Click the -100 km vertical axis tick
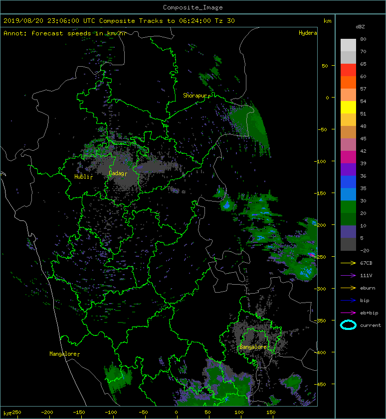This screenshot has height=419, width=386. 320,161
